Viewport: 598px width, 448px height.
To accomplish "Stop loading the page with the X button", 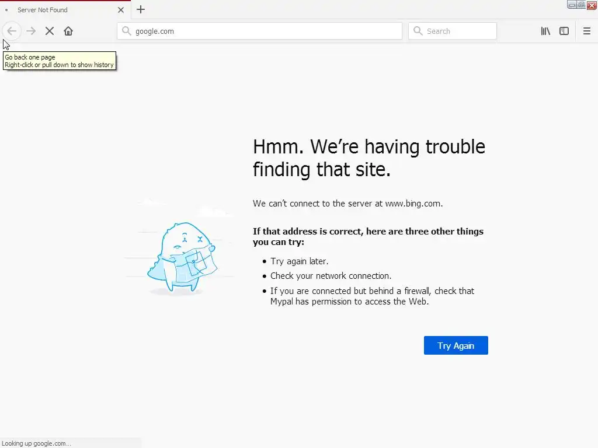I will pyautogui.click(x=50, y=32).
